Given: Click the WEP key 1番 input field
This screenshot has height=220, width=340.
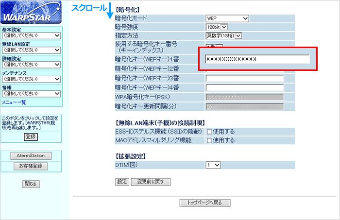Looking at the screenshot, I should click(257, 59).
